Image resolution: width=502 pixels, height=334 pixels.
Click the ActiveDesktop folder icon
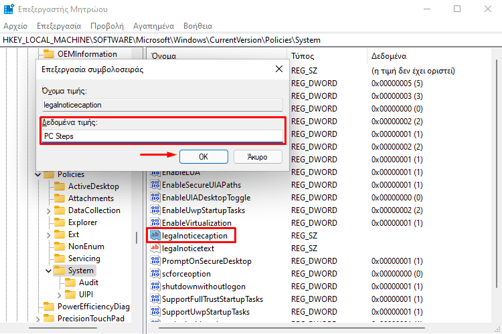[60, 186]
